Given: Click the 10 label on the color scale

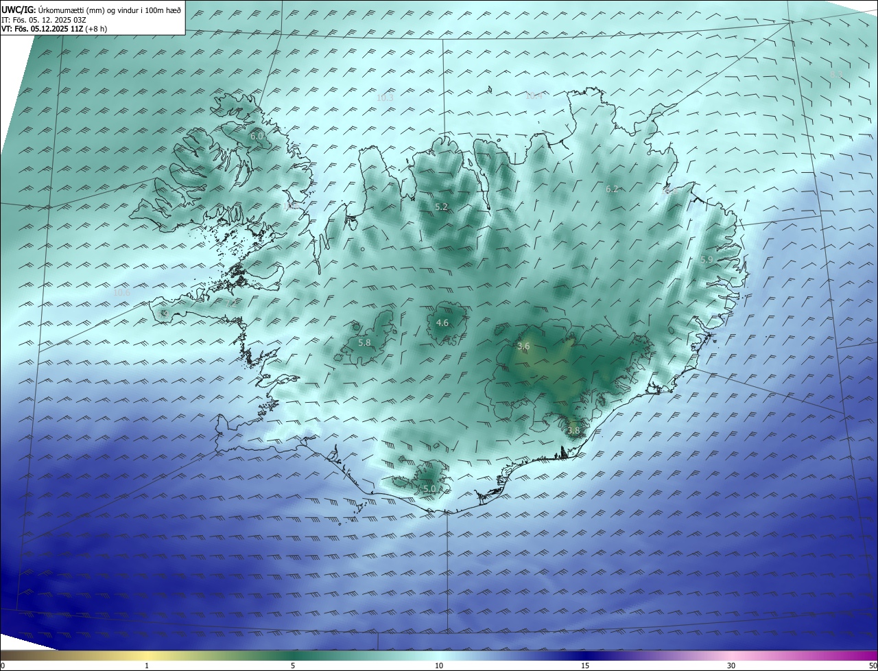Looking at the screenshot, I should (x=439, y=666).
